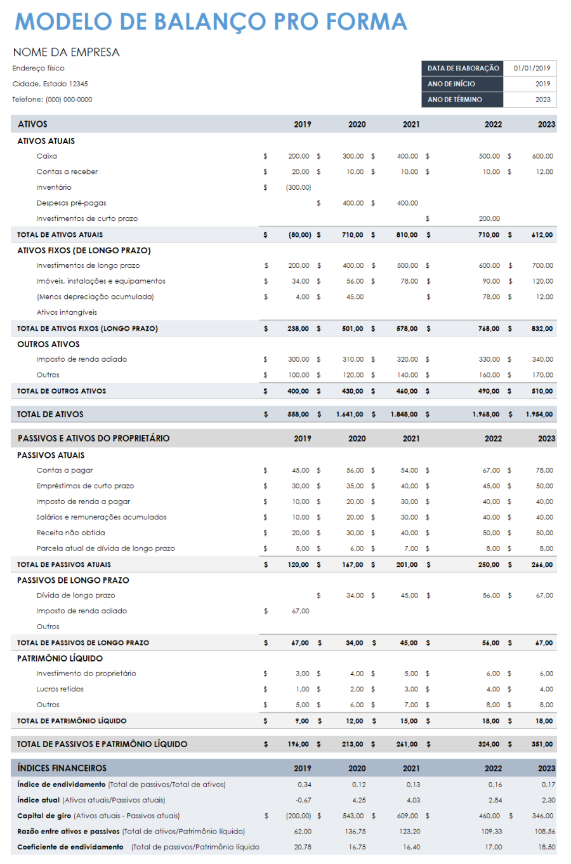Click the ANO DE TÉRMINO value 2023

click(x=533, y=100)
